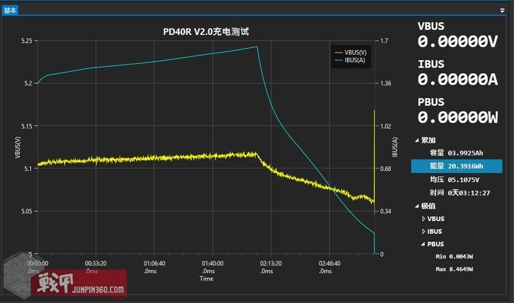Collapse the 极值 section
The image size is (514, 303).
point(417,206)
